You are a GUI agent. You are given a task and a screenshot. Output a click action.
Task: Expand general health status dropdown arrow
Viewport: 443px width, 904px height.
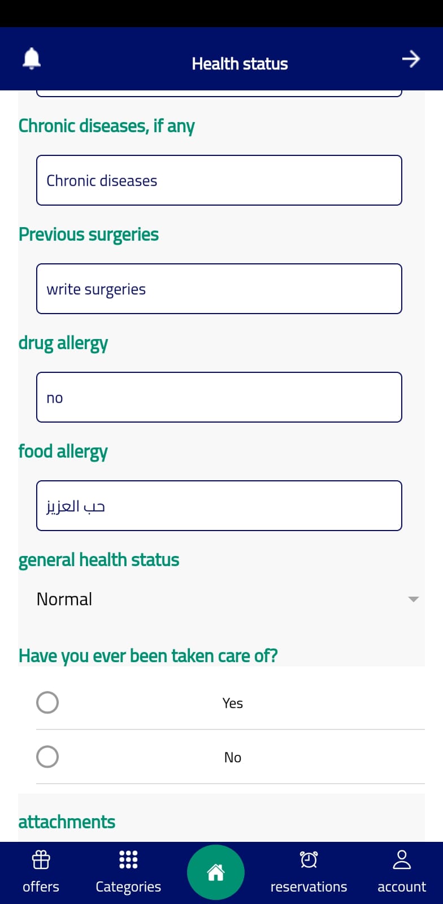click(x=414, y=599)
